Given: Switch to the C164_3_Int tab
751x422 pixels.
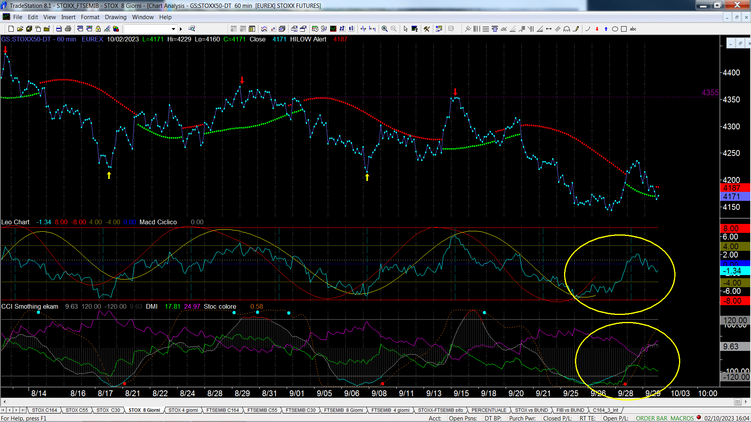Looking at the screenshot, I should [605, 410].
